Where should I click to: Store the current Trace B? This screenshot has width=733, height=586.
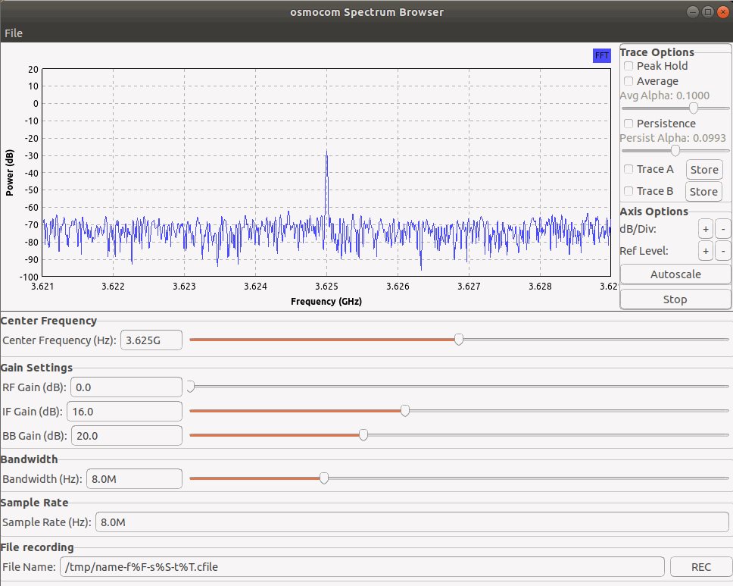tap(703, 191)
